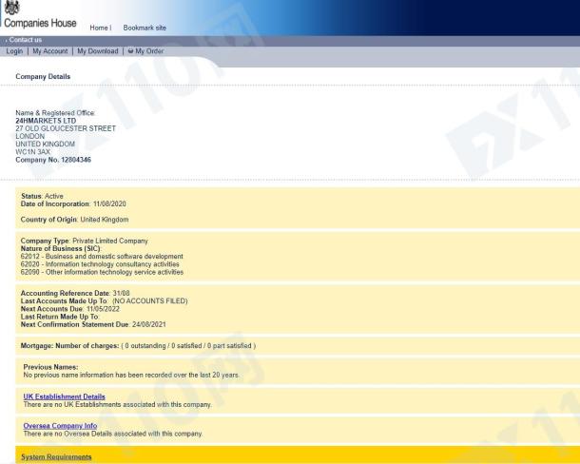Open the My Account menu item
The image size is (580, 464).
click(50, 51)
